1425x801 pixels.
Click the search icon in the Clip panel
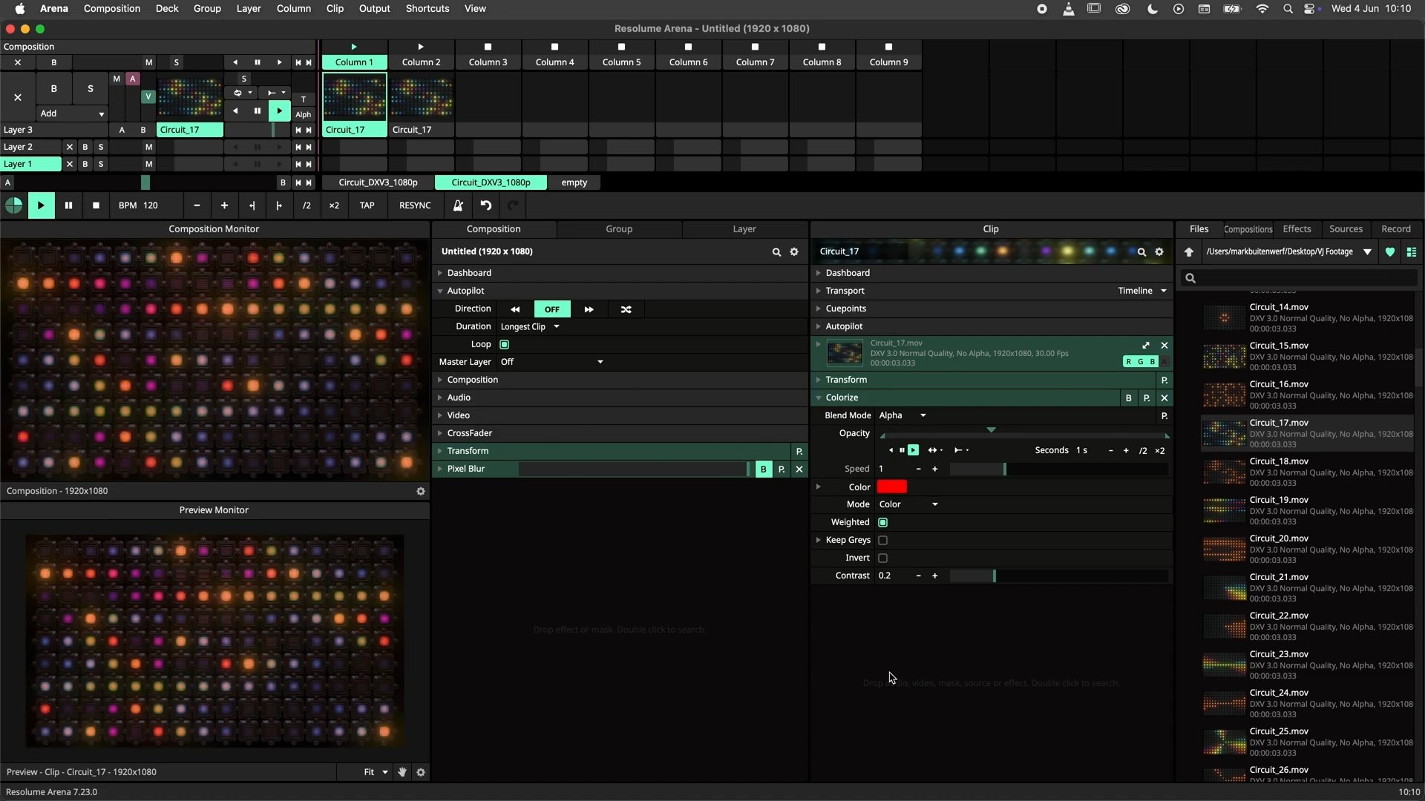(x=1141, y=251)
